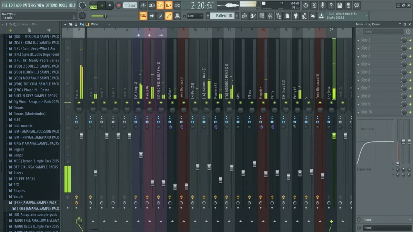This screenshot has height=232, width=413.
Task: Open the Channel rack view icon
Action: point(262,16)
